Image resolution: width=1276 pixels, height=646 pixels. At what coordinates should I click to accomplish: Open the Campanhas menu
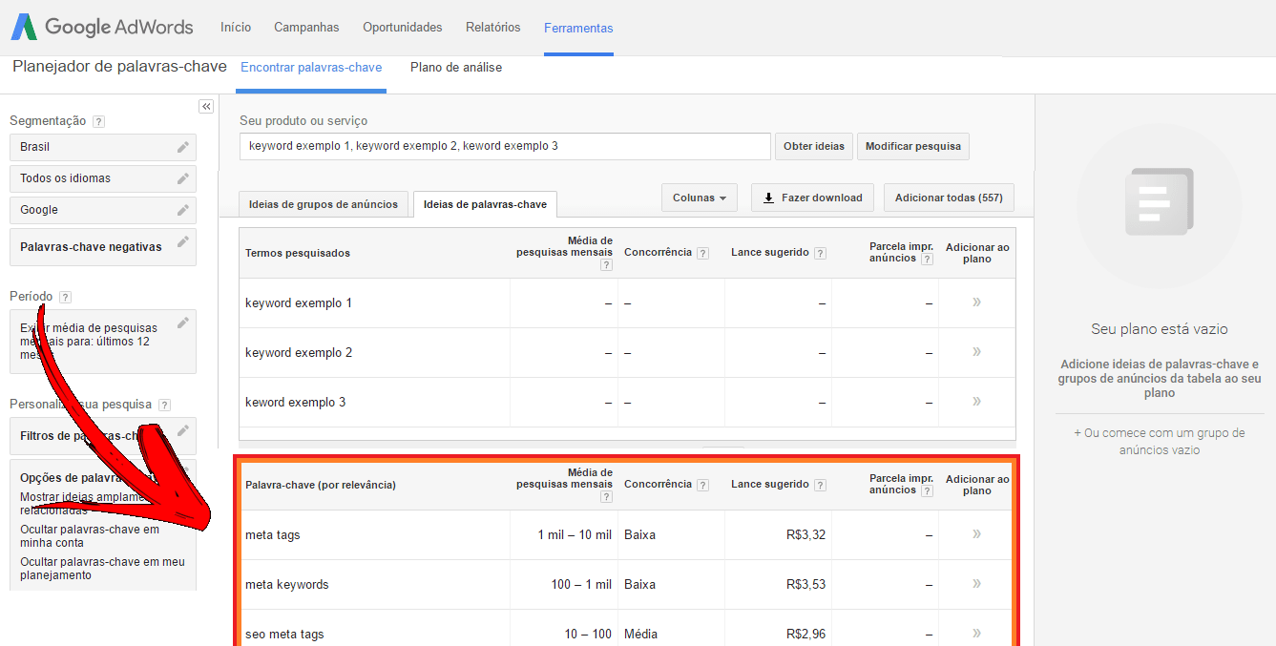click(306, 28)
